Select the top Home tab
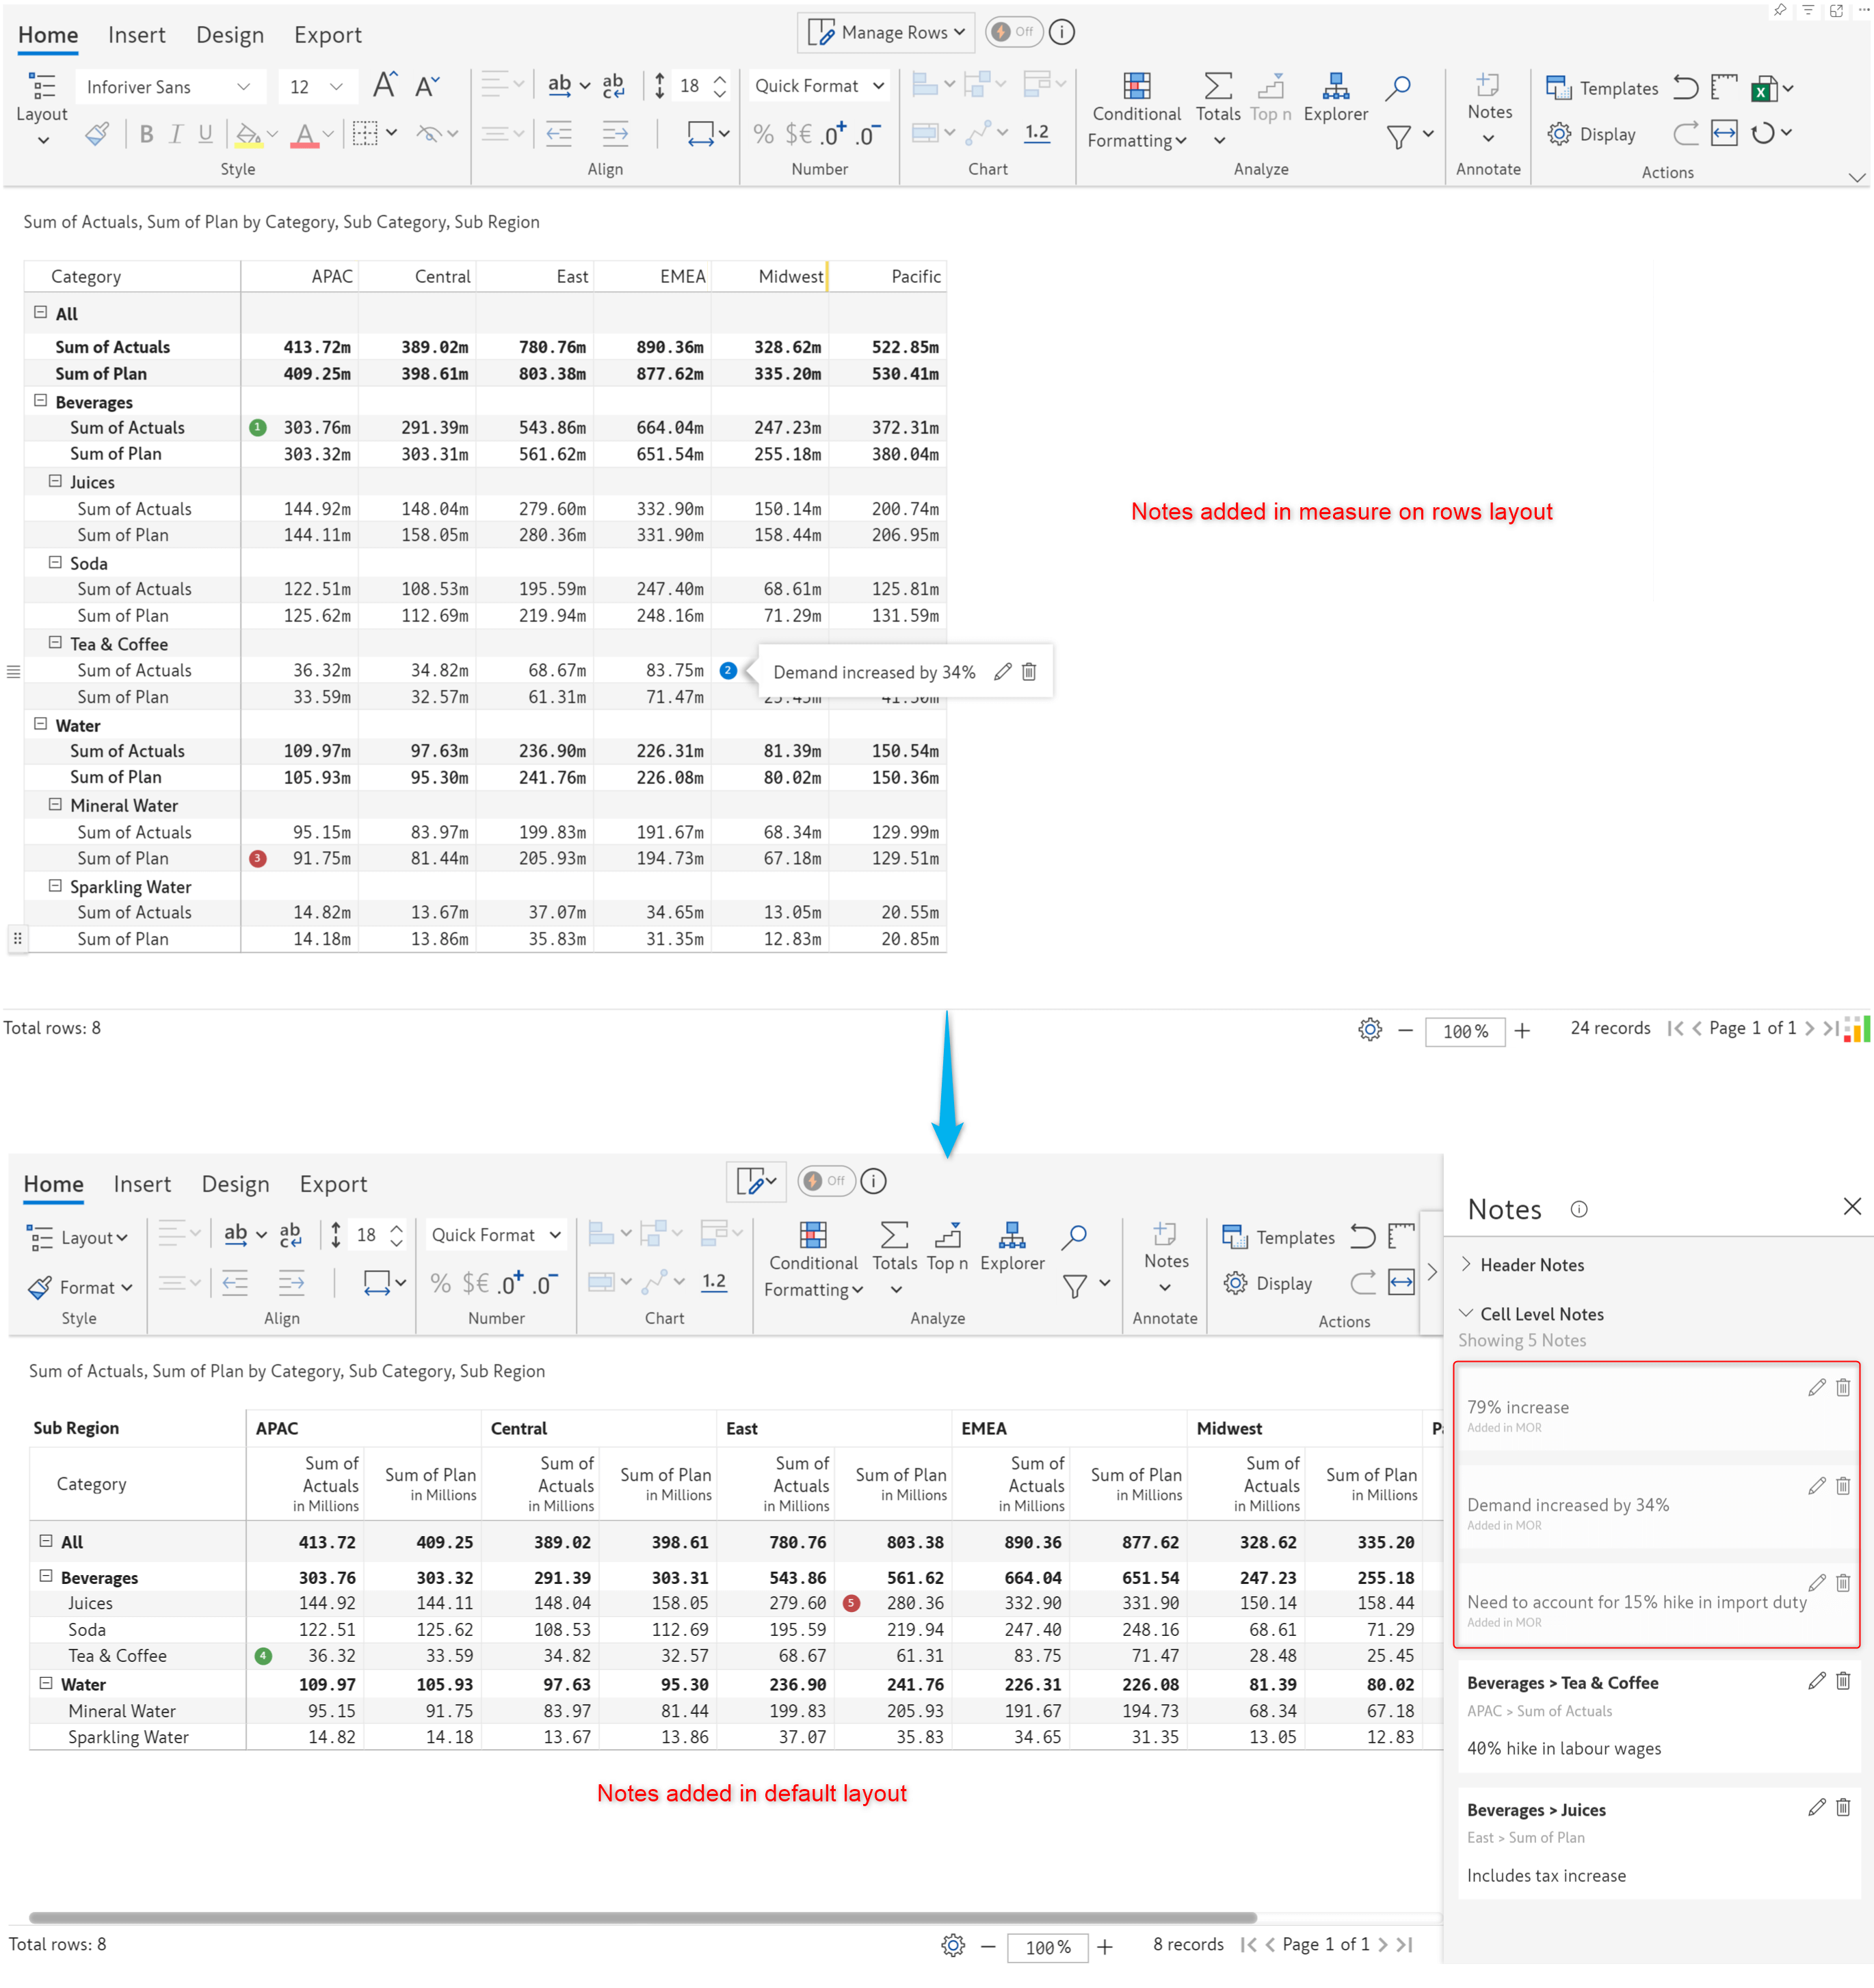 point(48,35)
